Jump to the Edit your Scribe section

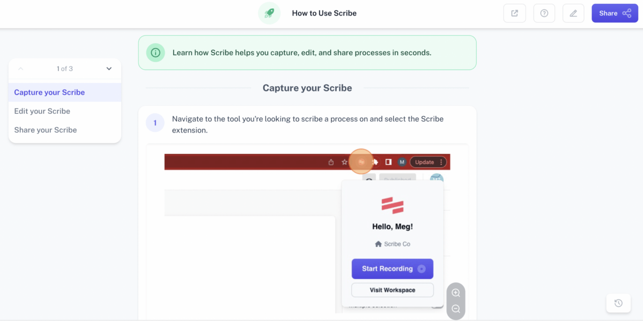click(42, 111)
